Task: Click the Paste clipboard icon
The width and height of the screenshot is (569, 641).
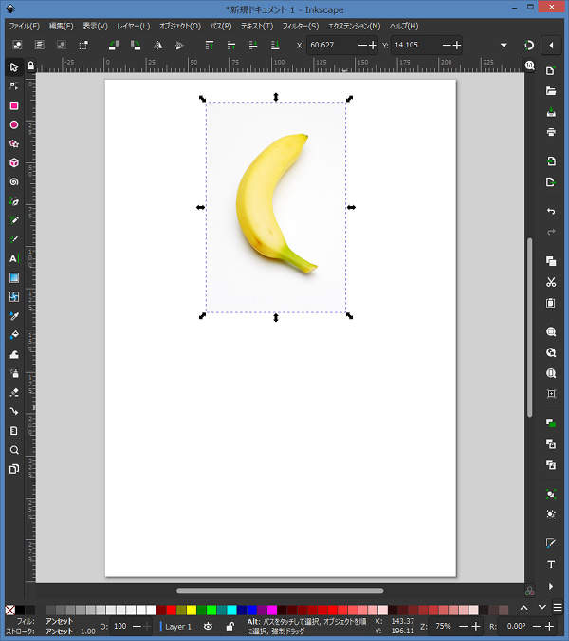Action: [x=551, y=303]
